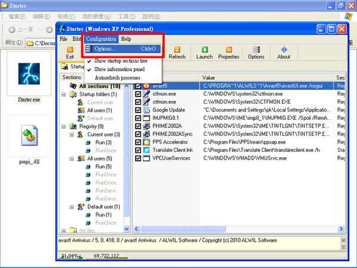Collapse the Startup folders (1) node
The width and height of the screenshot is (357, 268).
tap(64, 94)
